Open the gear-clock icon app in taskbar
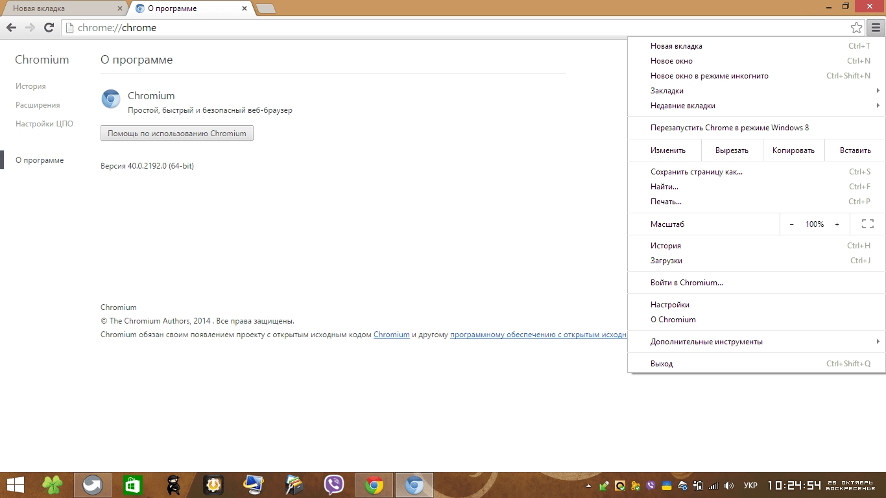This screenshot has height=498, width=886. [x=213, y=485]
